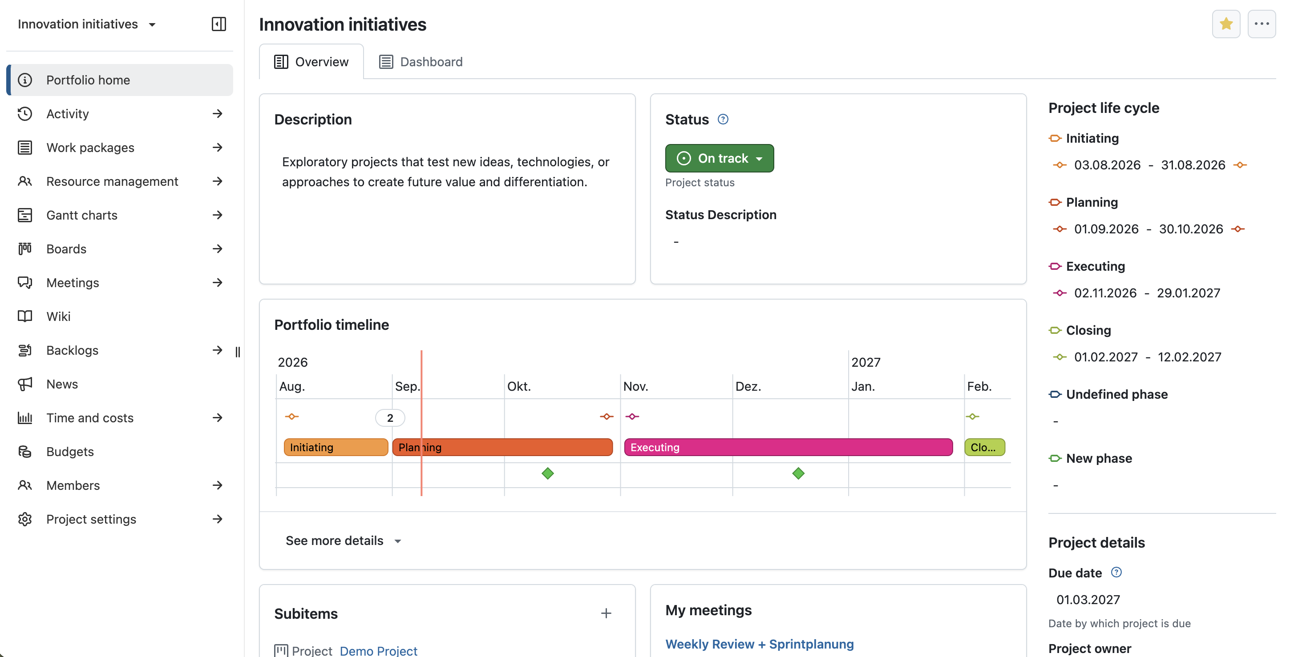Click the Meetings chat icon
1294x657 pixels.
click(24, 283)
